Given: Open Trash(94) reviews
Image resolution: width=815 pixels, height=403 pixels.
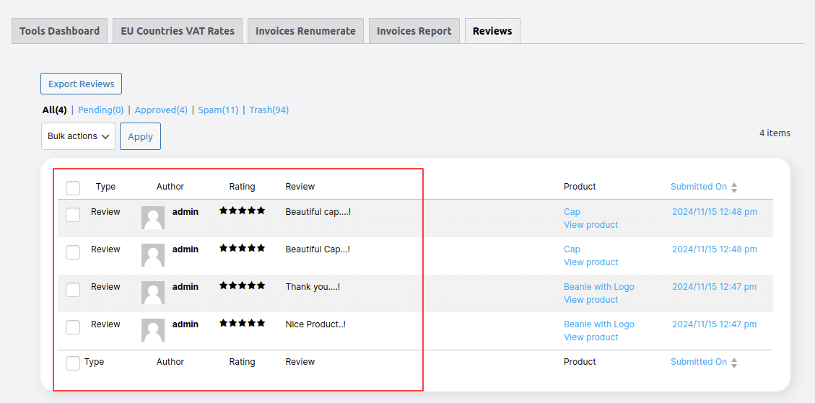Looking at the screenshot, I should coord(269,110).
